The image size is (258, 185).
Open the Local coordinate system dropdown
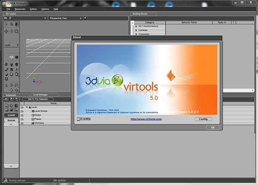(x=11, y=45)
